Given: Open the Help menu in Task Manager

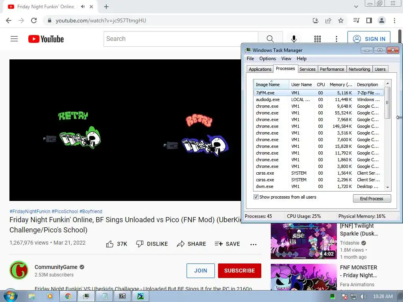Looking at the screenshot, I should pyautogui.click(x=301, y=59).
